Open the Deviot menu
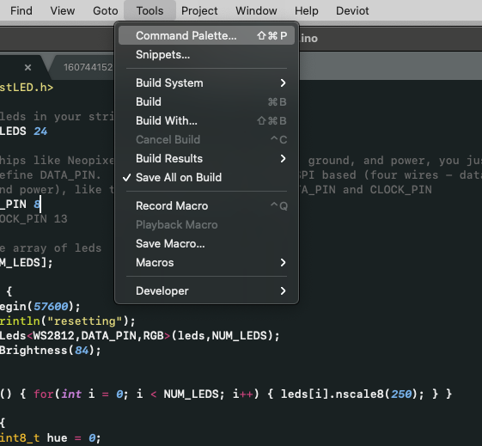This screenshot has height=446, width=482. coord(352,11)
